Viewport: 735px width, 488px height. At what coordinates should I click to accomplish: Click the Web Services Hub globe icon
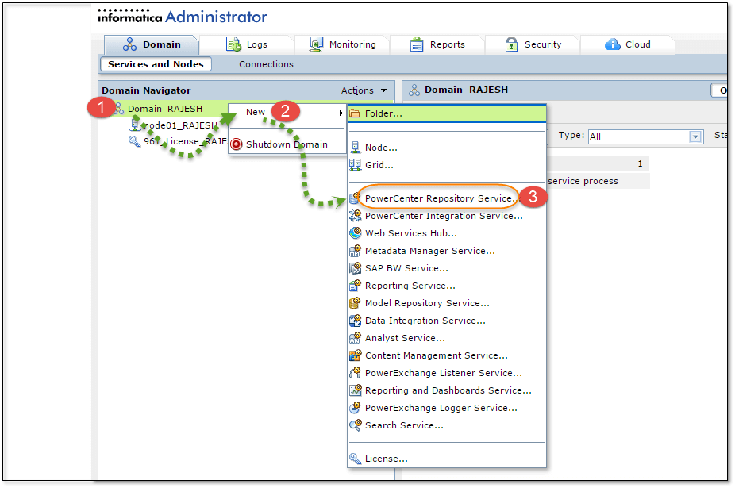coord(356,232)
